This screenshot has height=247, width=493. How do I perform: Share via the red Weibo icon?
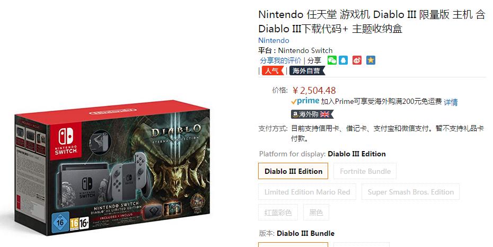pyautogui.click(x=357, y=60)
